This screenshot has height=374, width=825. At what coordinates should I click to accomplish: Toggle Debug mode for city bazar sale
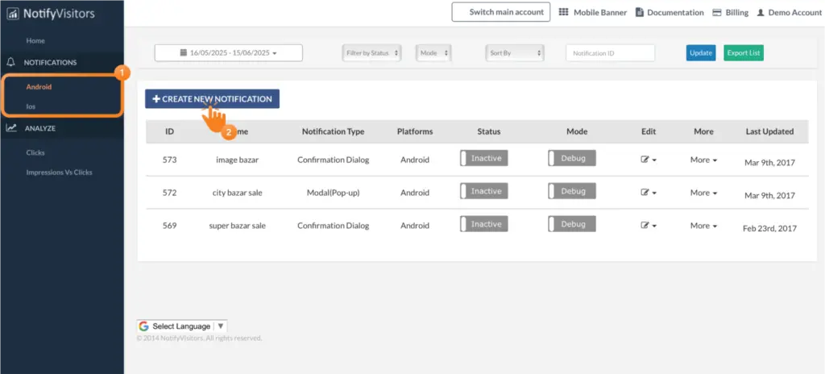pyautogui.click(x=572, y=192)
